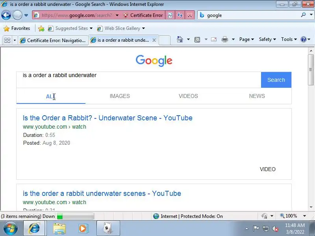Show hidden tray icons arrow
Viewport: 315px width, 236px height.
click(x=247, y=229)
